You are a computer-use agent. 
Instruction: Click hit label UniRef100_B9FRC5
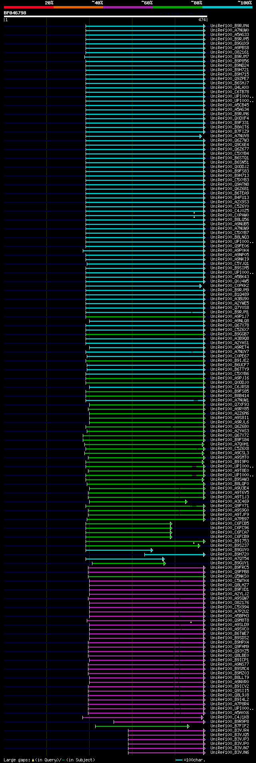tap(230, 568)
